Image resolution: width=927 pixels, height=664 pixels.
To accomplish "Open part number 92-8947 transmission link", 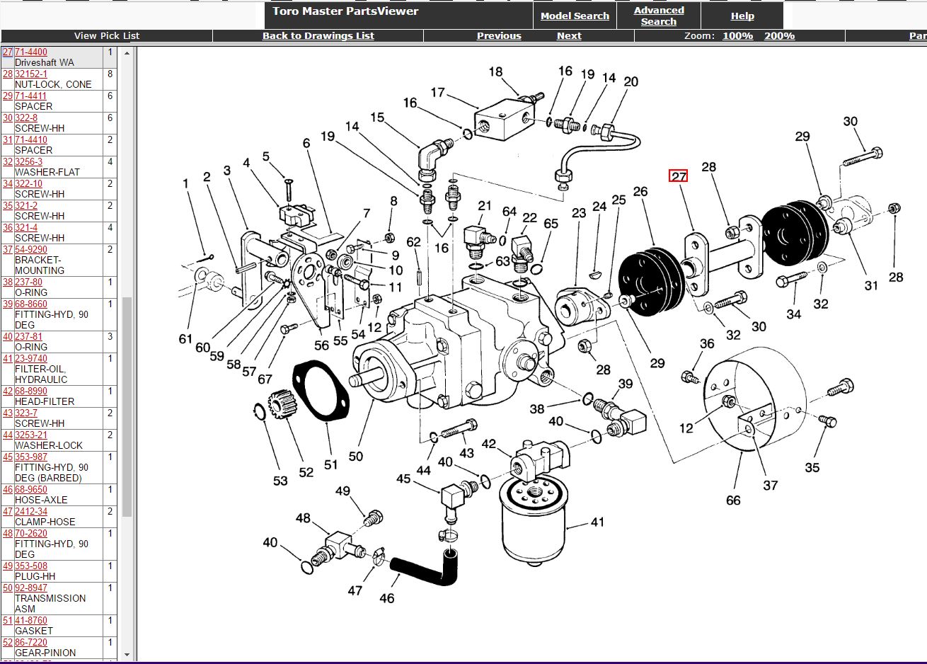I will 31,588.
